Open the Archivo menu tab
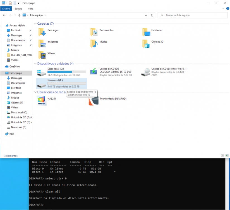The height and width of the screenshot is (210, 230). pyautogui.click(x=6, y=9)
